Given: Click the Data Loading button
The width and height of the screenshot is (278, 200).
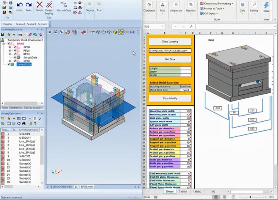Looking at the screenshot, I should click(x=170, y=42).
